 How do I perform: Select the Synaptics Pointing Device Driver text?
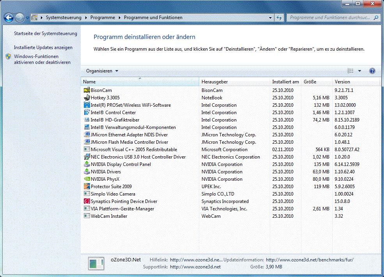pyautogui.click(x=124, y=201)
